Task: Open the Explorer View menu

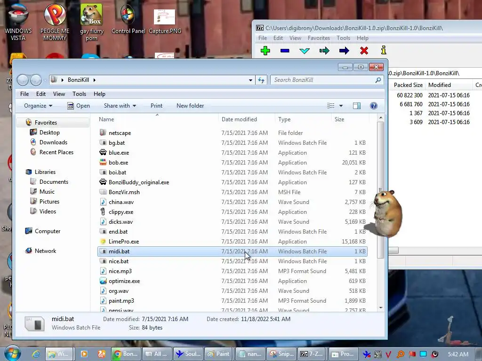Action: [59, 94]
